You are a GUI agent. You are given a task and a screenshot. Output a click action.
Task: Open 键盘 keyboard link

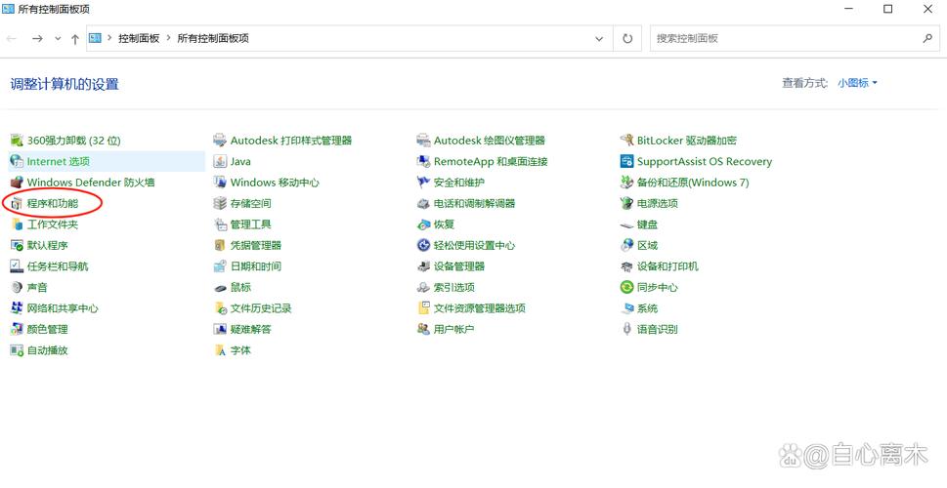pyautogui.click(x=647, y=224)
